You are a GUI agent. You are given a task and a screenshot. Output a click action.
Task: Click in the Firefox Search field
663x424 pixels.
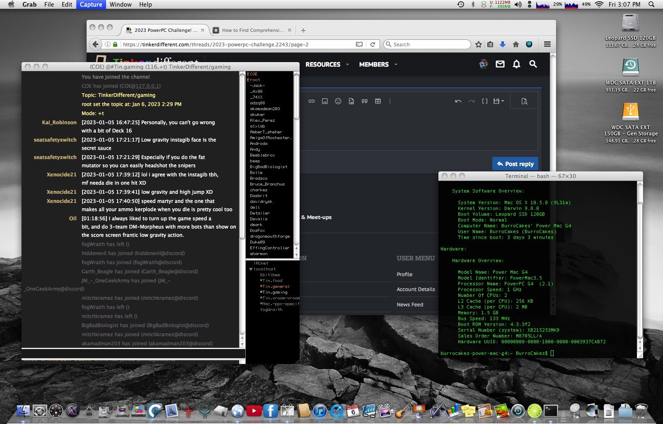tap(427, 44)
